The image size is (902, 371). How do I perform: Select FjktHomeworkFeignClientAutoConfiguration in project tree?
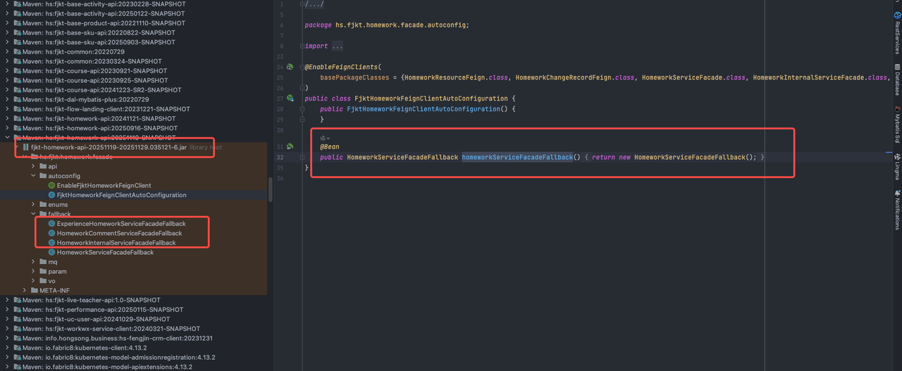click(122, 195)
